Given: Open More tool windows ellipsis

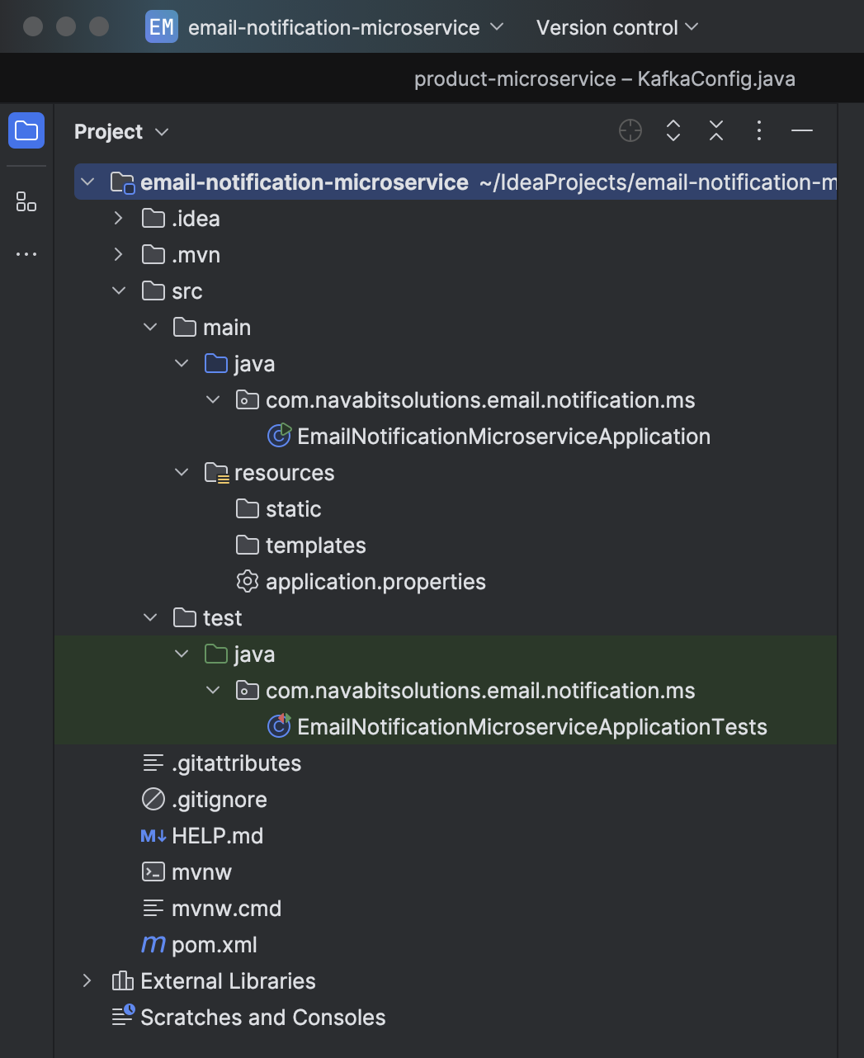Looking at the screenshot, I should 26,254.
